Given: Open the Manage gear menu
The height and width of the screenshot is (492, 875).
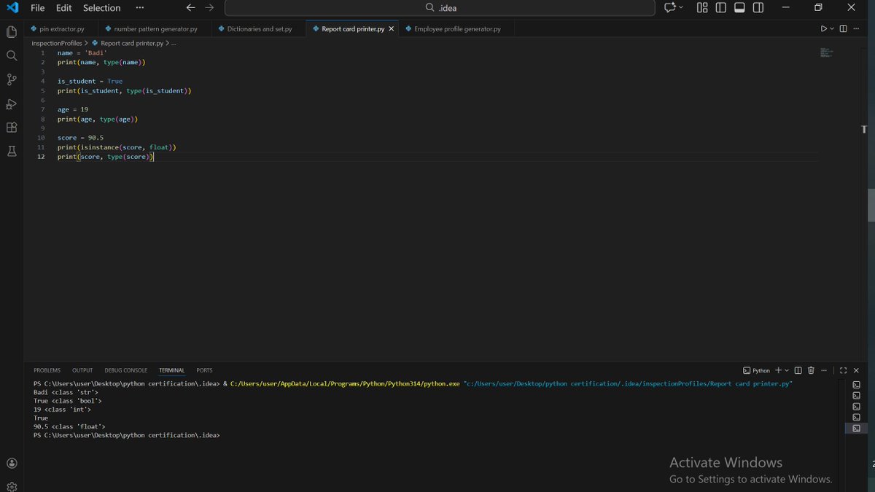Looking at the screenshot, I should pos(12,486).
